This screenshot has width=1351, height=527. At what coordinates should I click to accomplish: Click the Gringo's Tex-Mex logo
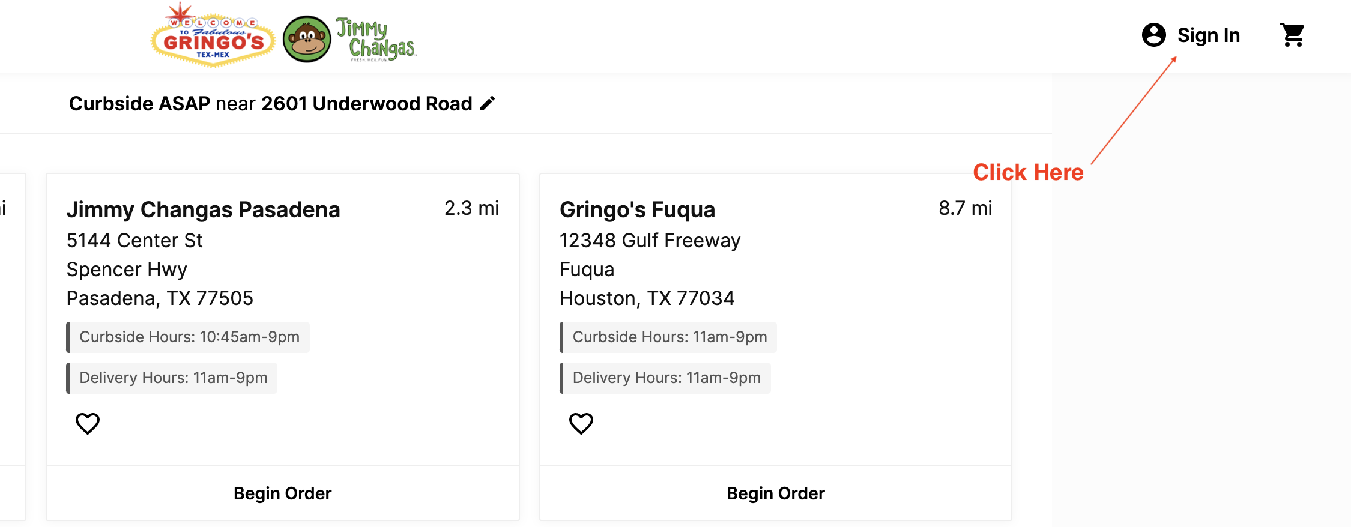pos(213,35)
